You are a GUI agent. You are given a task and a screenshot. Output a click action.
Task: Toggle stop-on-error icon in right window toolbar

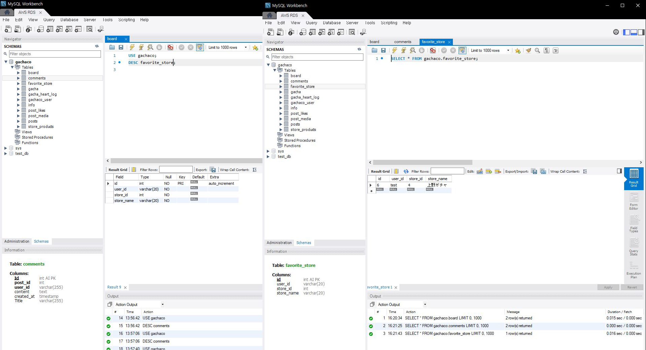433,50
